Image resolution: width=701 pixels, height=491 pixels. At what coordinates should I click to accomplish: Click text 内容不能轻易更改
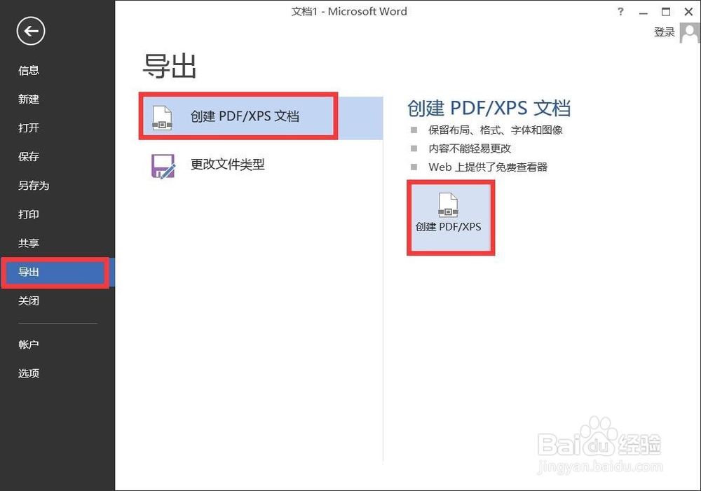point(470,148)
